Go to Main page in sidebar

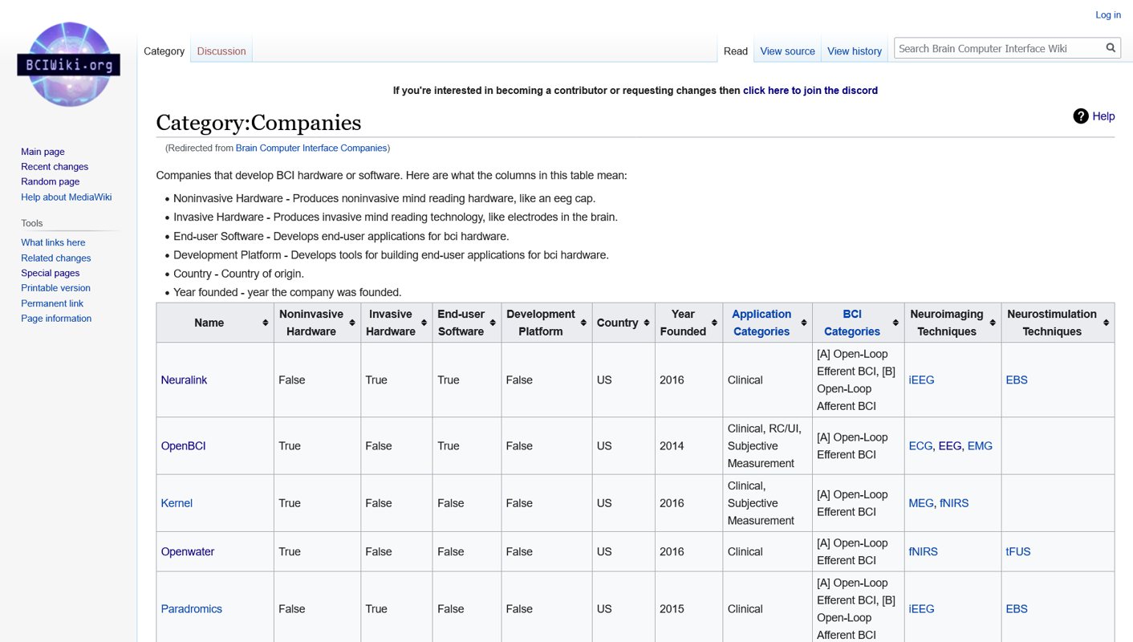tap(43, 152)
